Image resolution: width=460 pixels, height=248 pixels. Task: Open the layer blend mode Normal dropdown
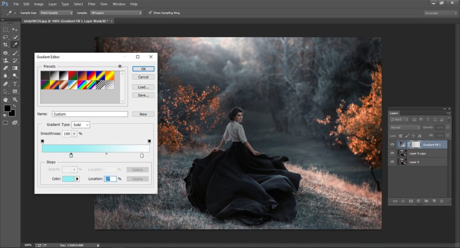[405, 127]
